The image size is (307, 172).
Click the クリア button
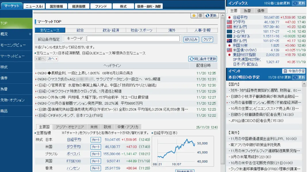tap(207, 40)
